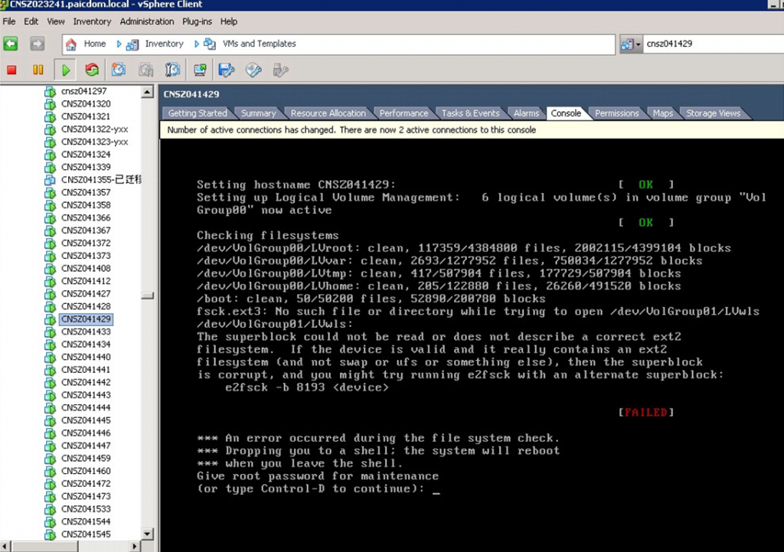784x552 pixels.
Task: Open the View menu
Action: (55, 21)
